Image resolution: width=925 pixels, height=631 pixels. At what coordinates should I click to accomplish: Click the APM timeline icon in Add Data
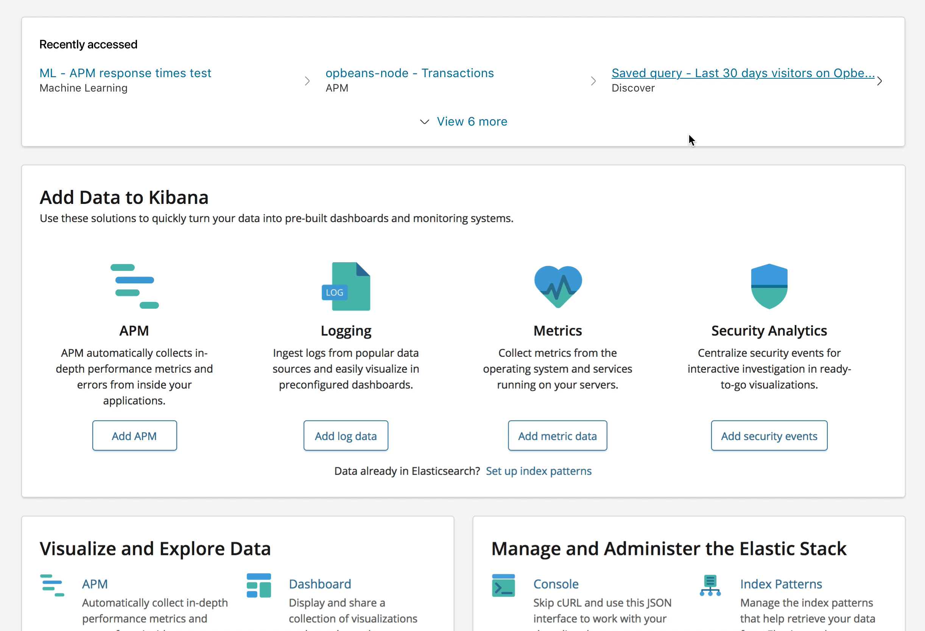point(134,286)
